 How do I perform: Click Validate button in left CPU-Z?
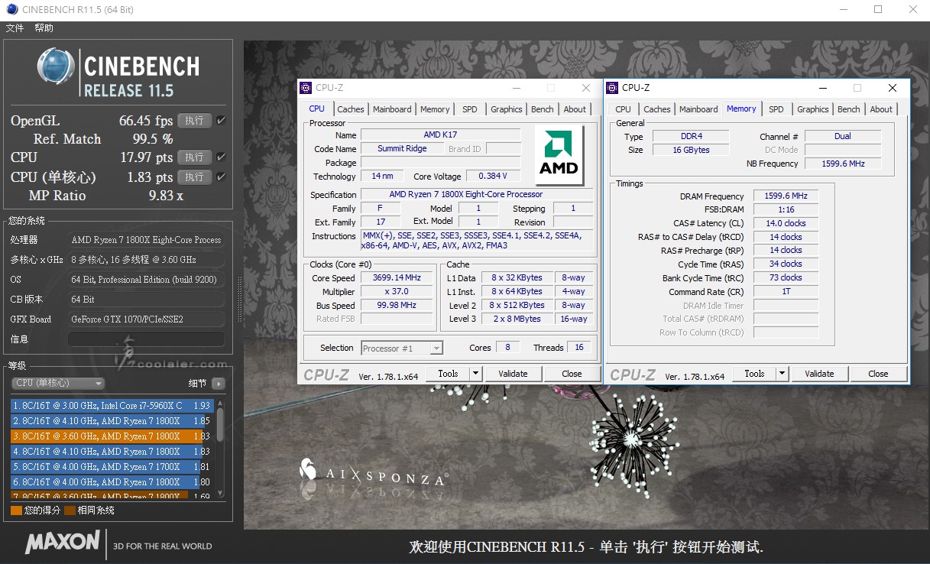[x=513, y=374]
